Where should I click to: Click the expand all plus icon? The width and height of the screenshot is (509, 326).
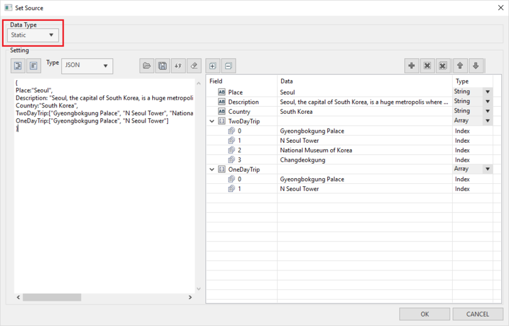[x=213, y=66]
